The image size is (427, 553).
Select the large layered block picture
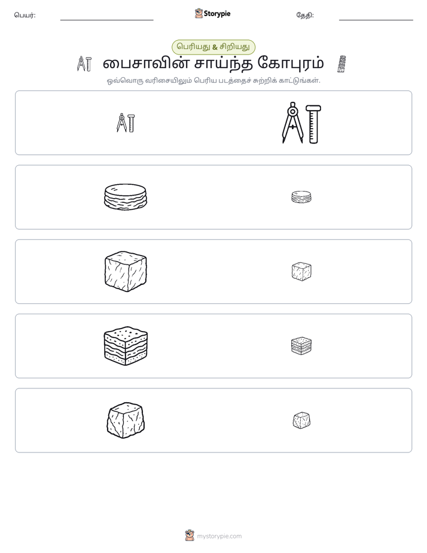click(126, 346)
